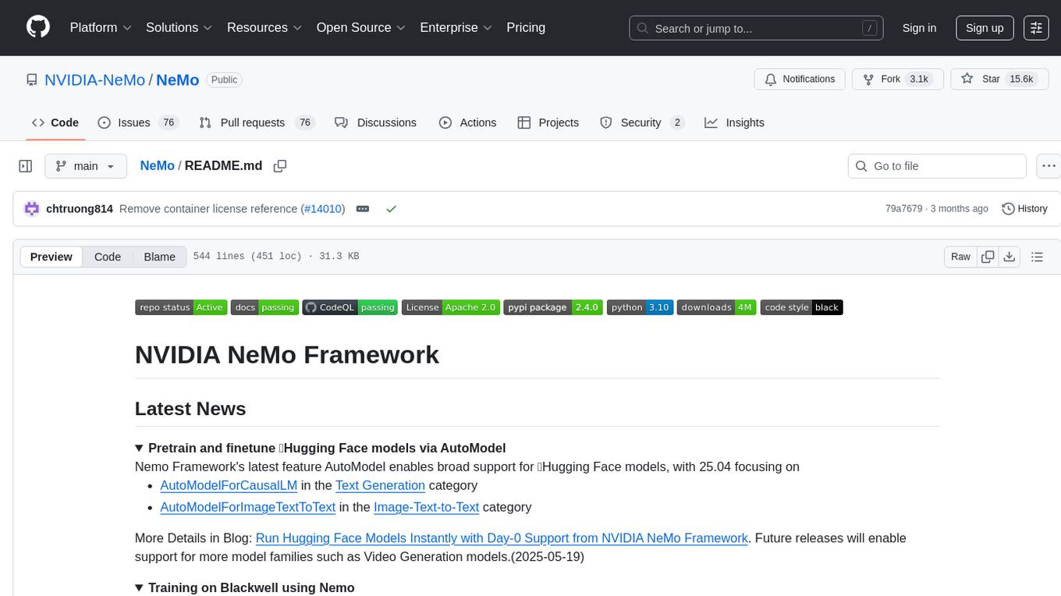Open pull request #14010 link
Viewport: 1061px width, 596px height.
322,209
